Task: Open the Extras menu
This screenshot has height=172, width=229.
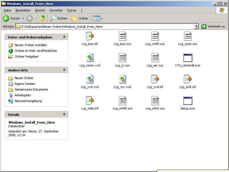Action: click(x=72, y=10)
